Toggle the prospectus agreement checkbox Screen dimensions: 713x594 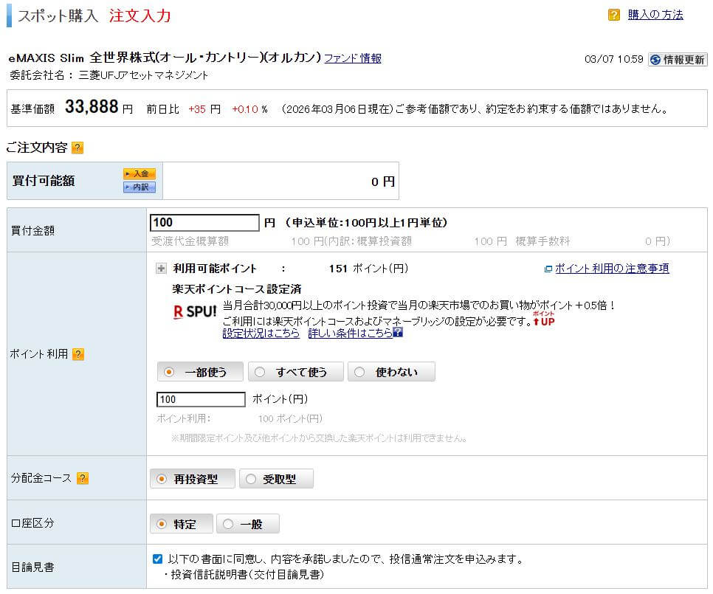coord(157,559)
